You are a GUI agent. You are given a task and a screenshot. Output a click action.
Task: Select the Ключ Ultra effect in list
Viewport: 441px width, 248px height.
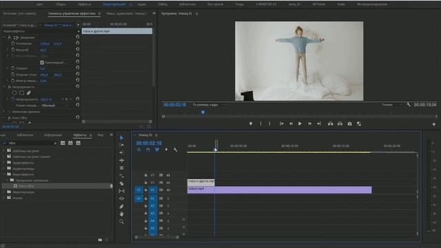tap(26, 186)
